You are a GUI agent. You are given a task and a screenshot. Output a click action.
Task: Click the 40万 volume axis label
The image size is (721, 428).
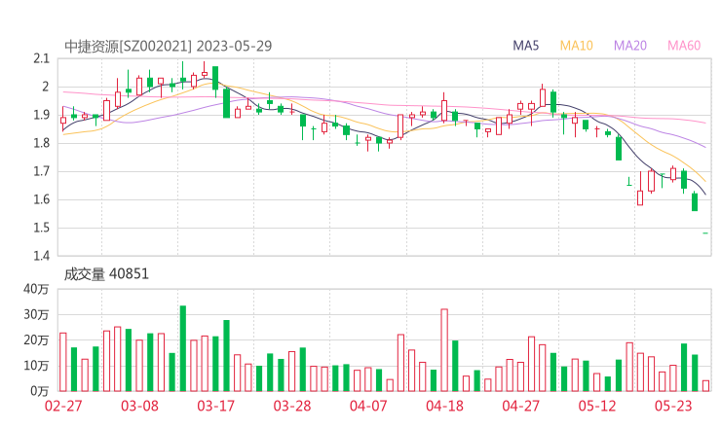pos(36,289)
